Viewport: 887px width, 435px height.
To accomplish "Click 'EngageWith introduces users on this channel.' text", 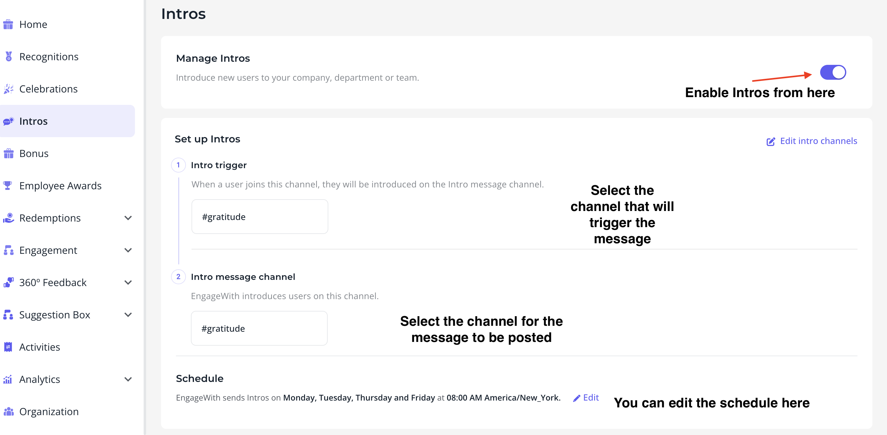I will coord(285,296).
